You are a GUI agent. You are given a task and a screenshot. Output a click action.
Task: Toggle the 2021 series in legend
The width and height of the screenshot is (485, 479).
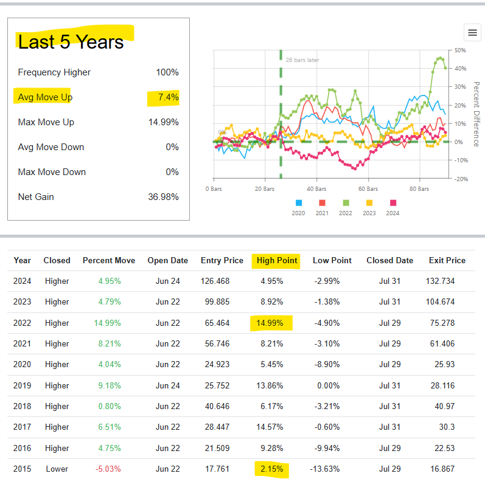[x=323, y=203]
